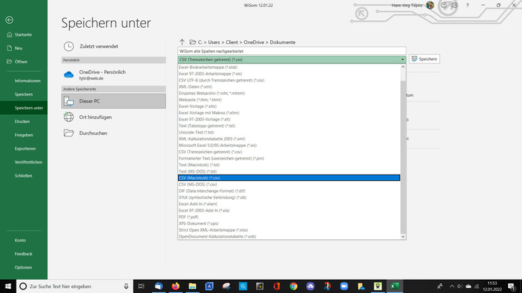The height and width of the screenshot is (293, 522).
Task: Select Microsoft Excel 5.0/95-Arbeitsmappe (*.xls)
Action: pos(289,145)
